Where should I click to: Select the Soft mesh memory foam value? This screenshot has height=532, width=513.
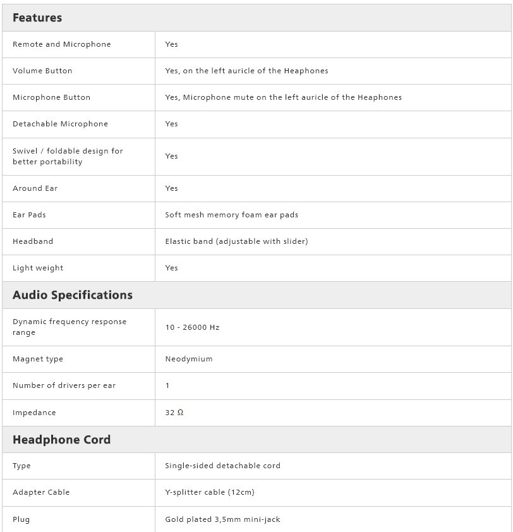pyautogui.click(x=231, y=215)
